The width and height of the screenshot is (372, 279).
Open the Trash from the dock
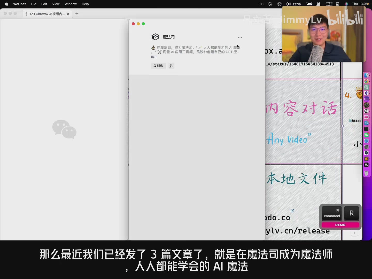pyautogui.click(x=366, y=173)
